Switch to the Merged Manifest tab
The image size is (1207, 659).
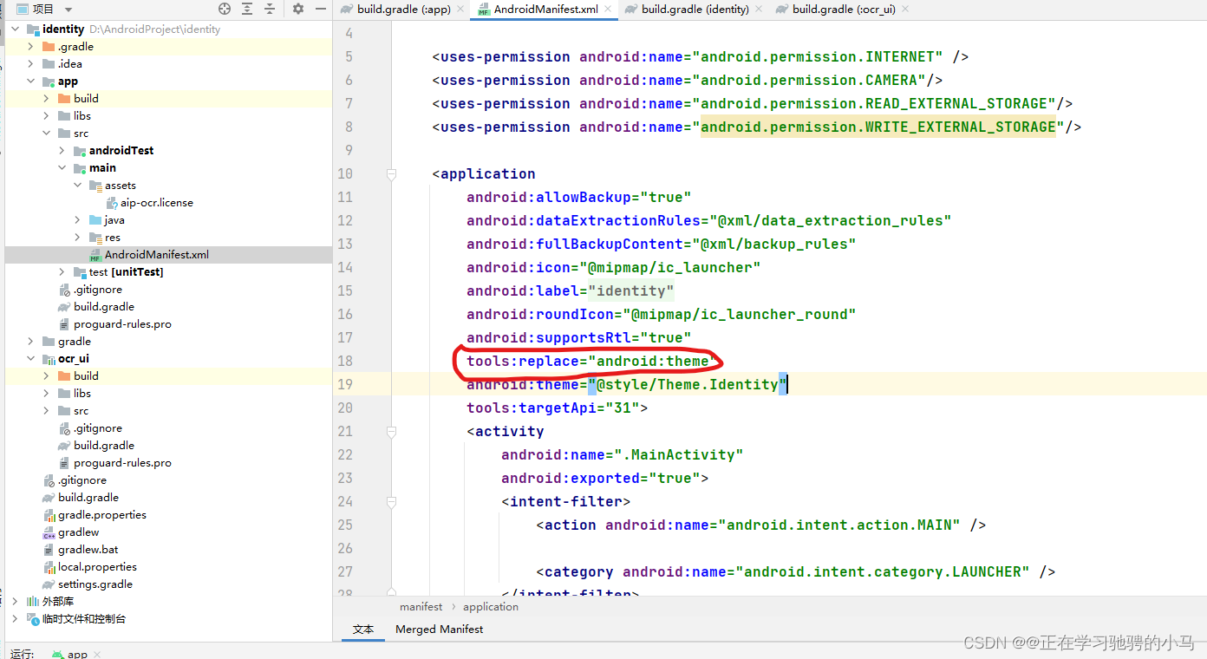tap(439, 630)
